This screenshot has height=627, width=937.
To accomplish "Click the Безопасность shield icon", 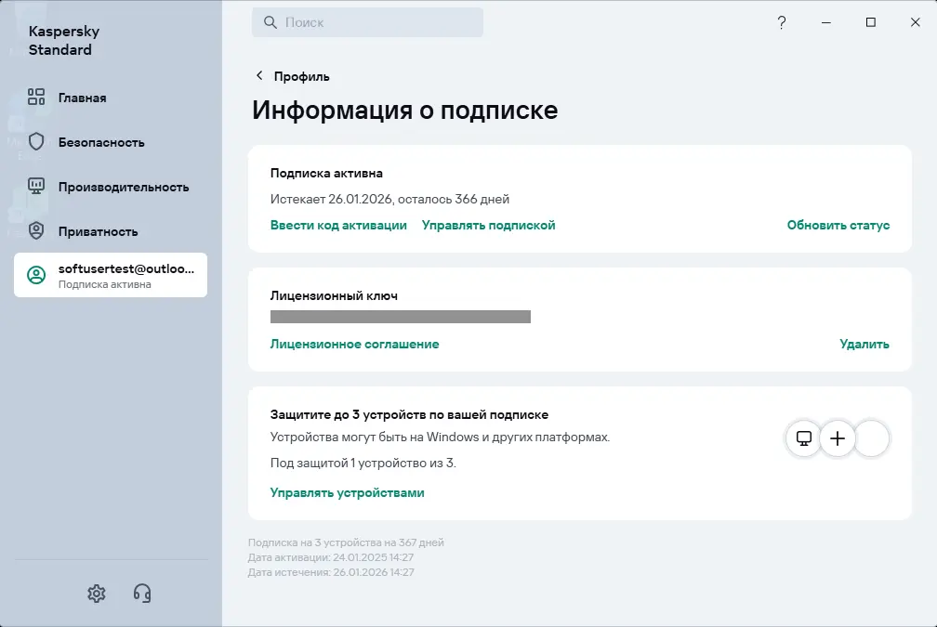I will (36, 141).
